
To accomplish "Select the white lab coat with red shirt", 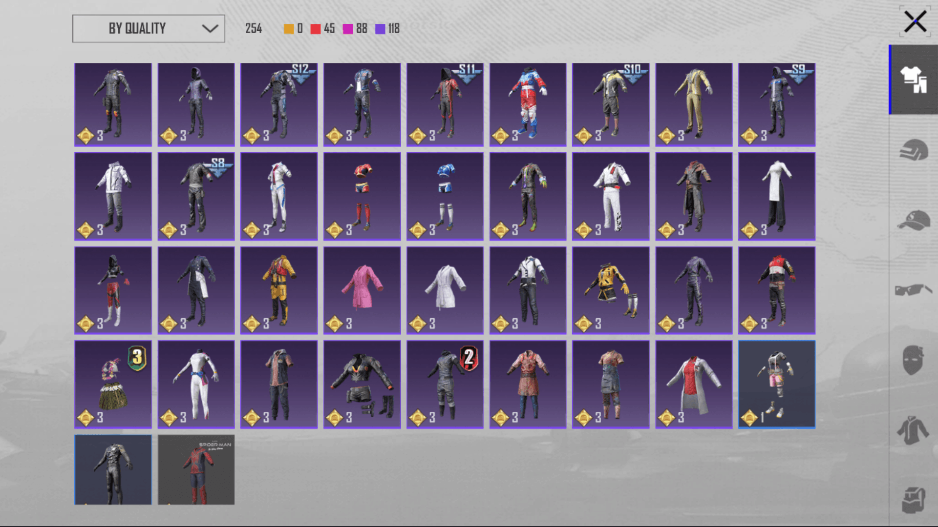I will pyautogui.click(x=694, y=385).
